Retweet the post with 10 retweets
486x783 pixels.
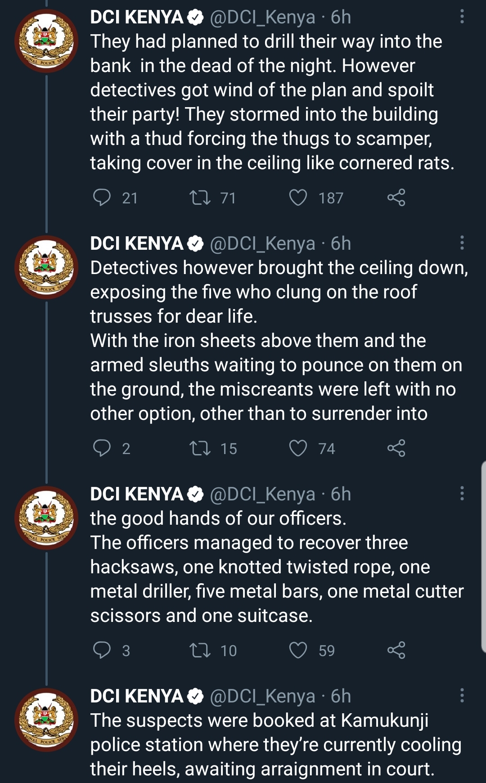point(200,650)
